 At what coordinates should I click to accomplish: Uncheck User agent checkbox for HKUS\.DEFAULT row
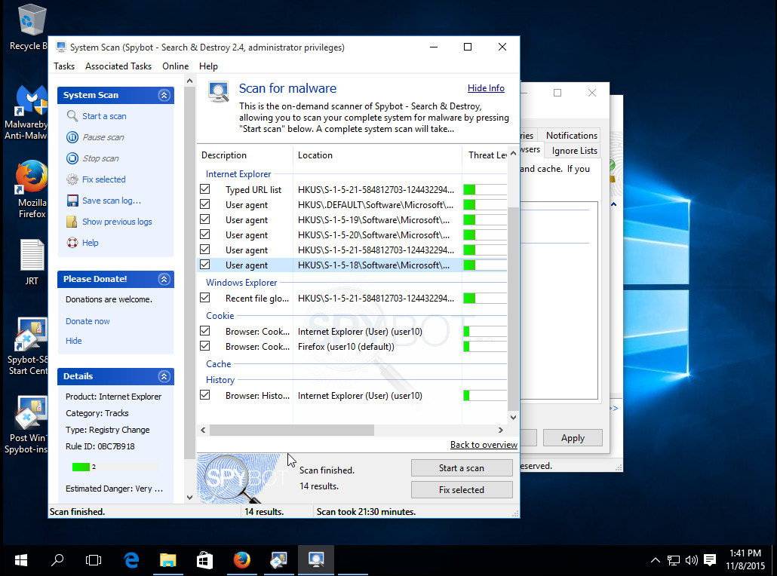[x=204, y=204]
